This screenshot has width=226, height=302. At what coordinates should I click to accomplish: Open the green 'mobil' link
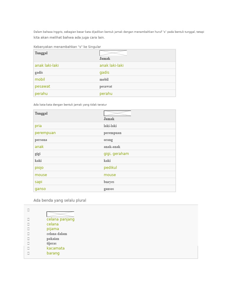40,79
